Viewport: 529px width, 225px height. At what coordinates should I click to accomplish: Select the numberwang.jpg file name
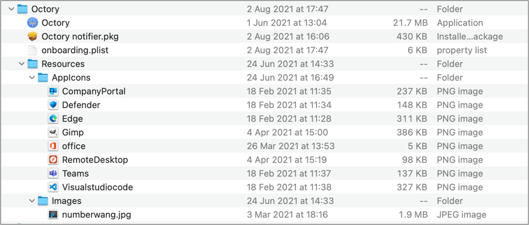(96, 214)
